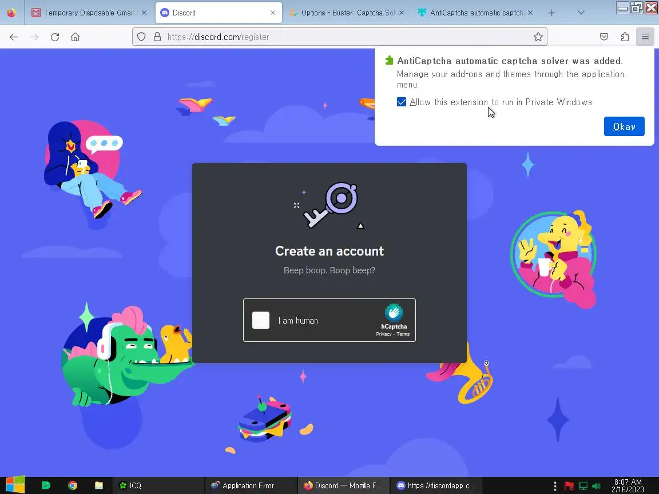Switch to the ICQ taskbar window
Viewport: 659px width, 494px height.
158,485
